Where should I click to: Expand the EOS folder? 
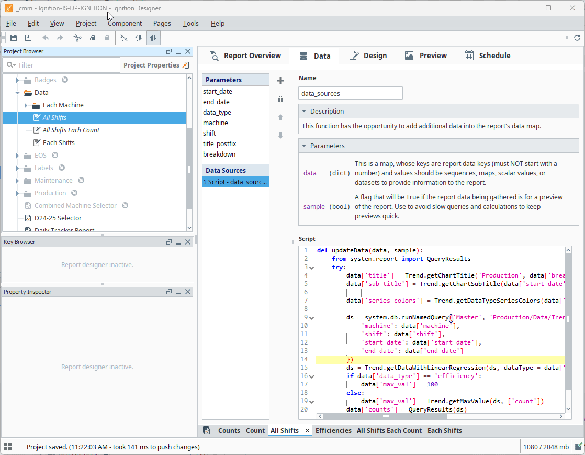point(17,156)
